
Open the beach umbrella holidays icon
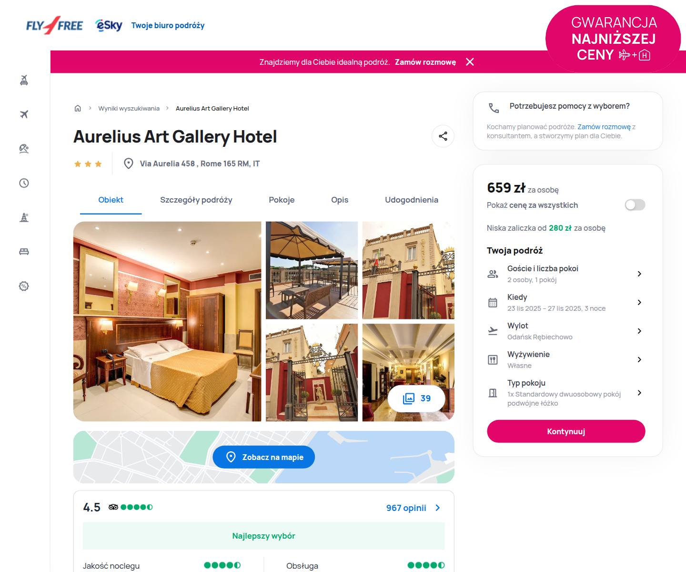[24, 149]
